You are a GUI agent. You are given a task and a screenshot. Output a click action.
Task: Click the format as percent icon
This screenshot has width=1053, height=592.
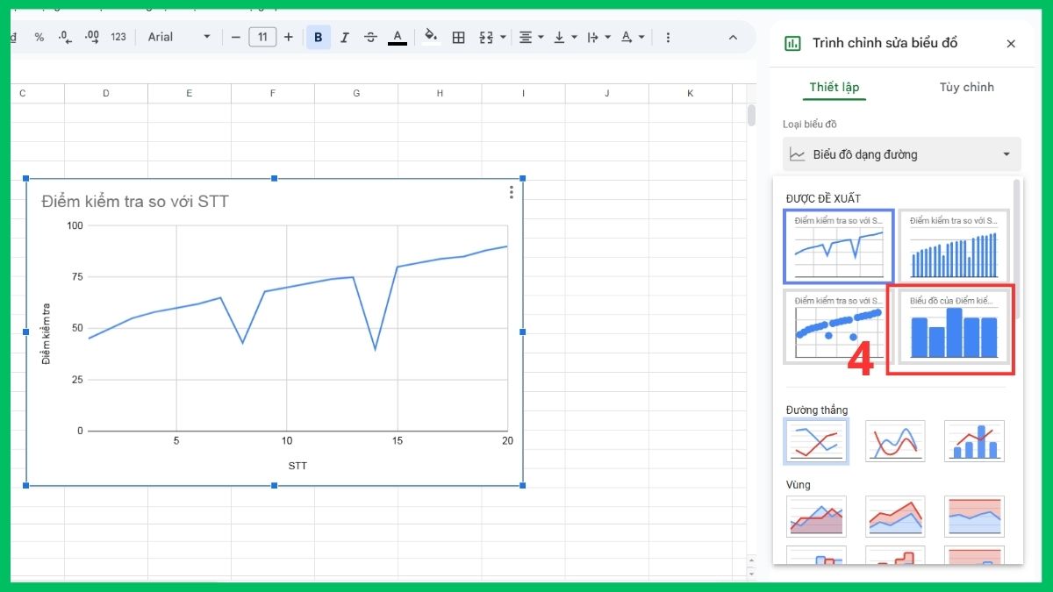[39, 37]
